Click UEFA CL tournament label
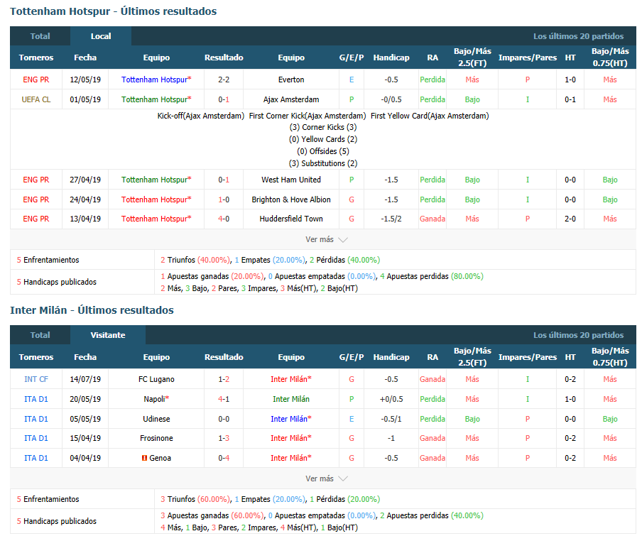This screenshot has height=536, width=642. point(36,99)
